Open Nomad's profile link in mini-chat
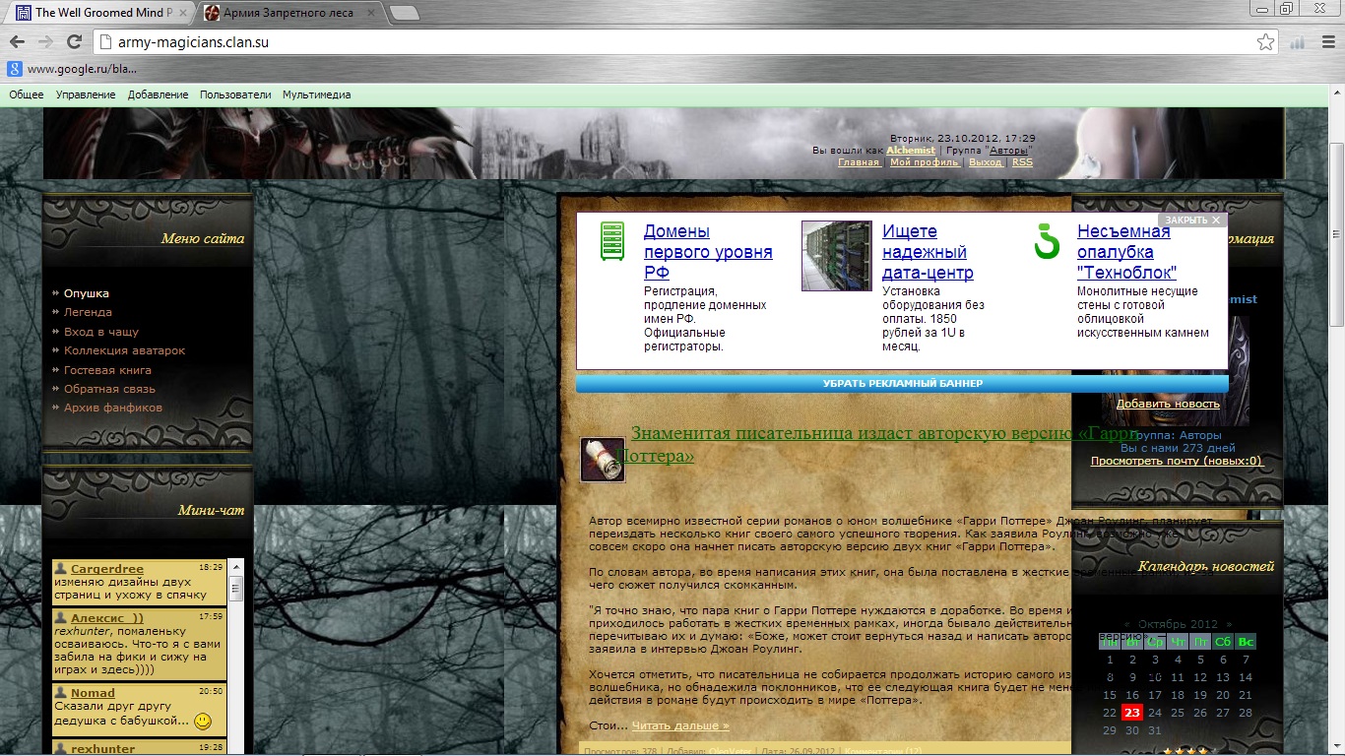 click(x=93, y=693)
